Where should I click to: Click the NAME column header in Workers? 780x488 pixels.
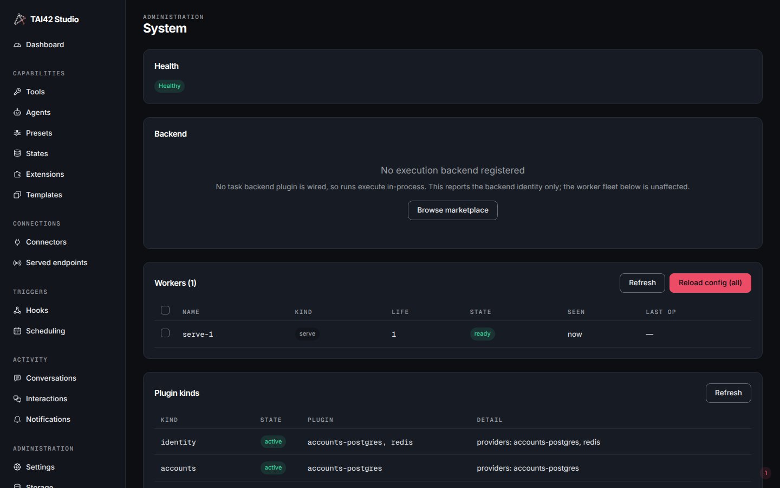click(191, 312)
